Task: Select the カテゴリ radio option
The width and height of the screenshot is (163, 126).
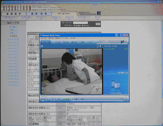Action: [x=82, y=26]
